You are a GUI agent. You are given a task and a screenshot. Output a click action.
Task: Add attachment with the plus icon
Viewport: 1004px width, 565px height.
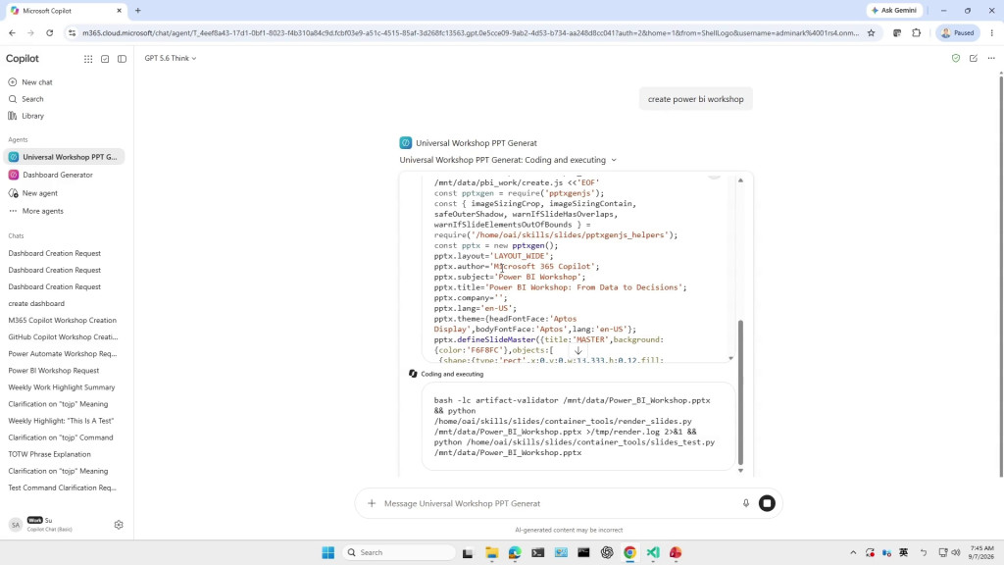tap(372, 503)
